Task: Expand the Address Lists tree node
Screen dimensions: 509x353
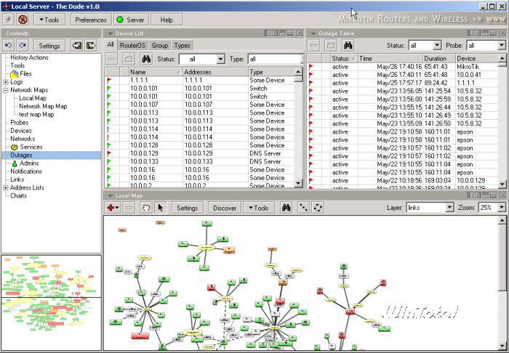Action: [6, 187]
